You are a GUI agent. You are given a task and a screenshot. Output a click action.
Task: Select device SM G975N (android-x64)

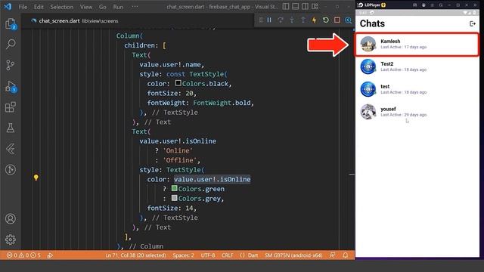click(x=293, y=255)
